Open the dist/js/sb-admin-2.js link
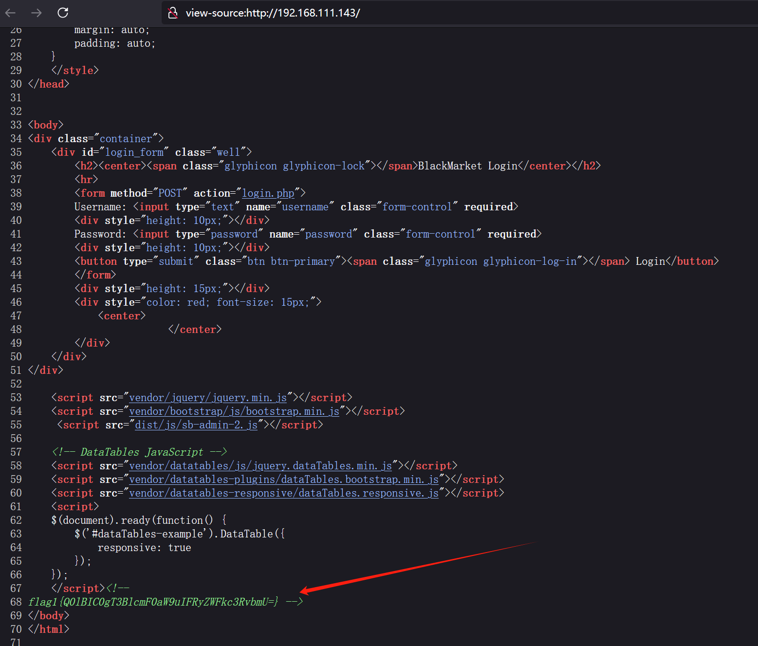The image size is (758, 646). click(x=196, y=425)
